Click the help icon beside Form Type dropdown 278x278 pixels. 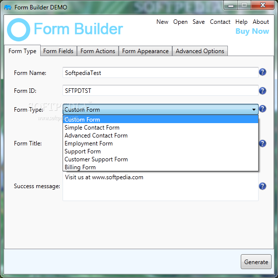263,109
